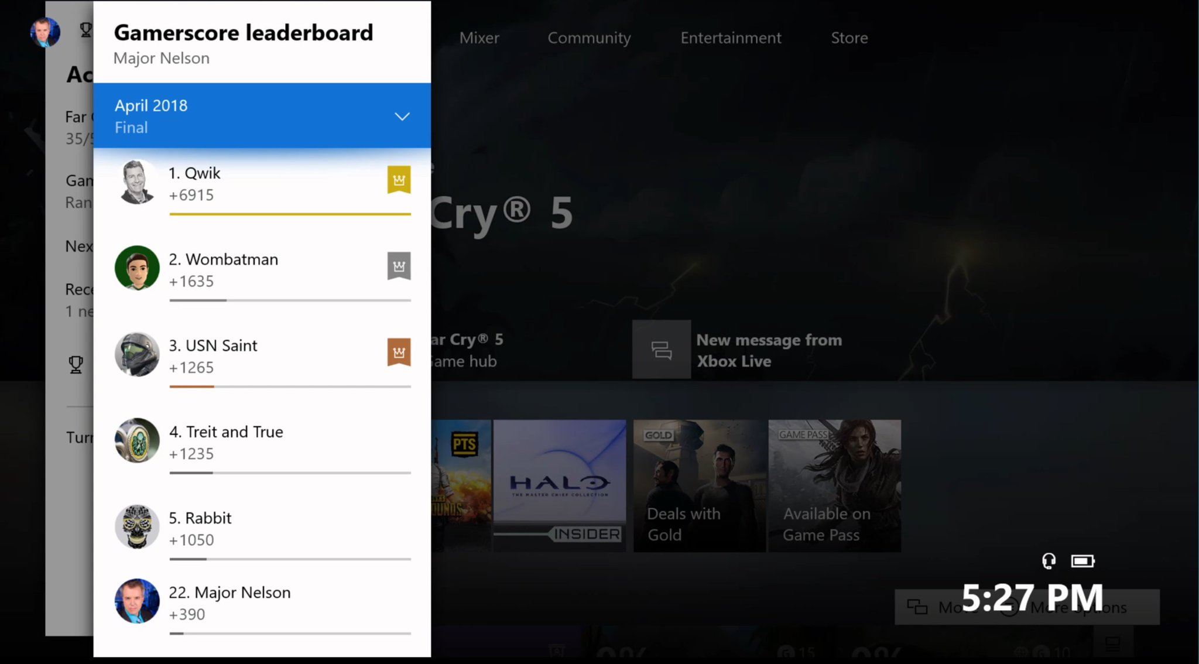The height and width of the screenshot is (664, 1199).
Task: Click the controller battery icon
Action: (x=1082, y=562)
